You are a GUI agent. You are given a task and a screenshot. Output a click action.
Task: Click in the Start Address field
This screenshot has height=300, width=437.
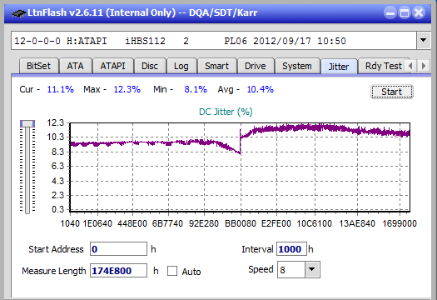118,249
